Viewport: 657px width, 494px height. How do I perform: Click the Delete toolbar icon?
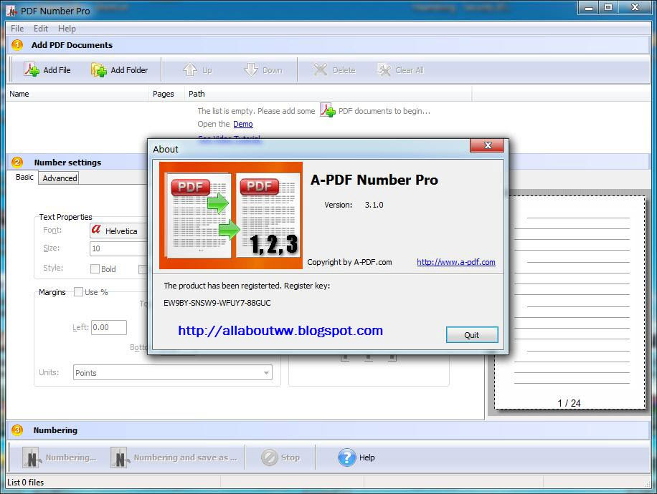[320, 70]
